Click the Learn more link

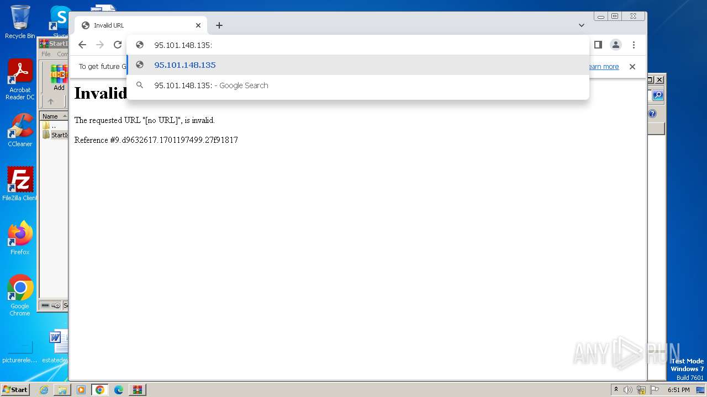604,67
